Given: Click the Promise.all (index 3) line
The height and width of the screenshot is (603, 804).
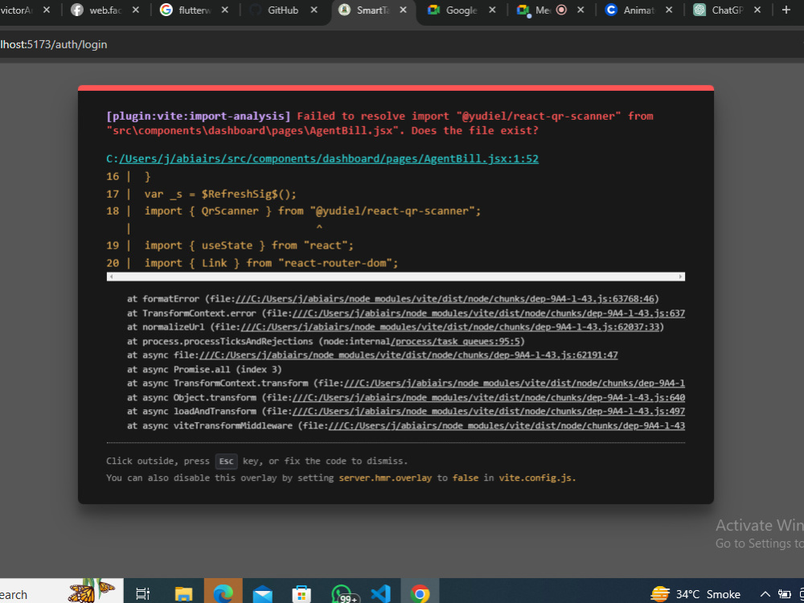Looking at the screenshot, I should (204, 369).
